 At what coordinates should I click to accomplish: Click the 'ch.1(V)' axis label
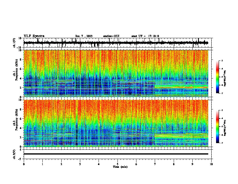tap(14, 43)
